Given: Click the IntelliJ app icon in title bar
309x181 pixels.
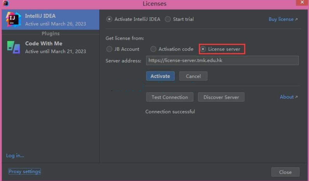Looking at the screenshot, I should pyautogui.click(x=5, y=3).
